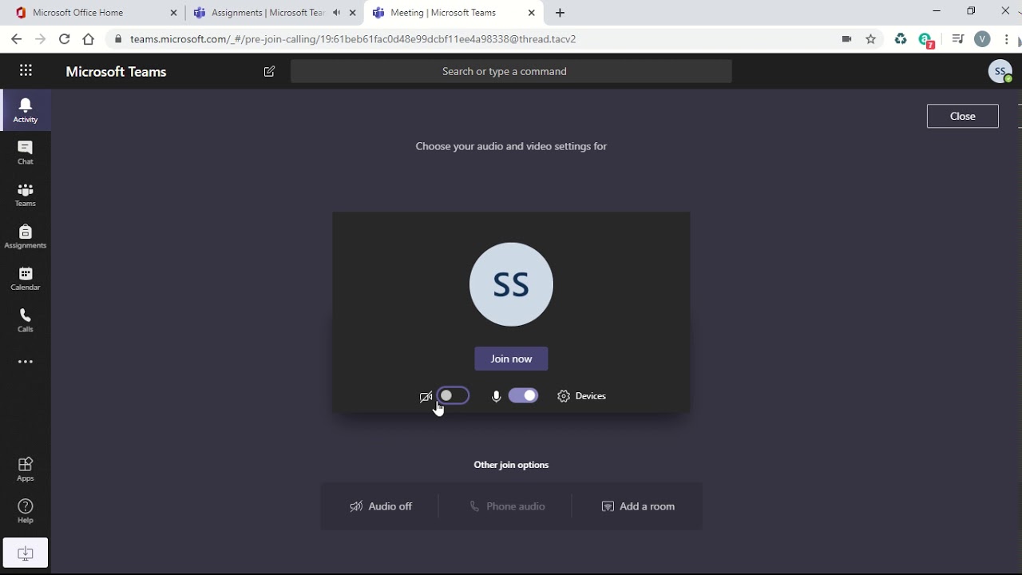Screen dimensions: 1022x575
Task: Click the Microsoft Teams title text
Action: click(116, 72)
